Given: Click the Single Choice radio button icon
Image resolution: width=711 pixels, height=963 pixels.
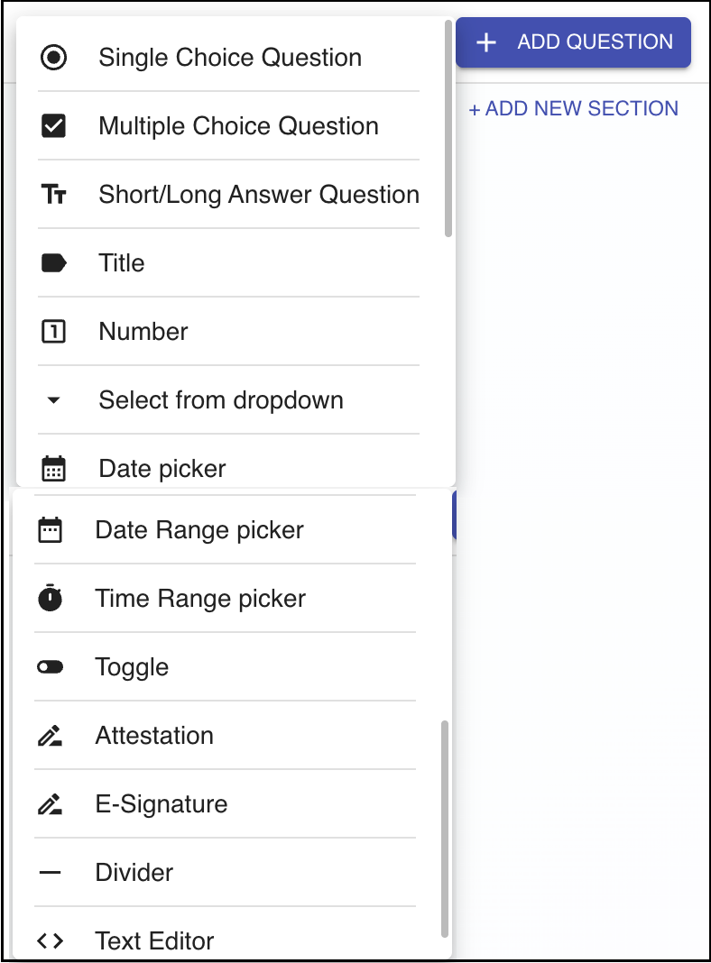Looking at the screenshot, I should (x=54, y=58).
